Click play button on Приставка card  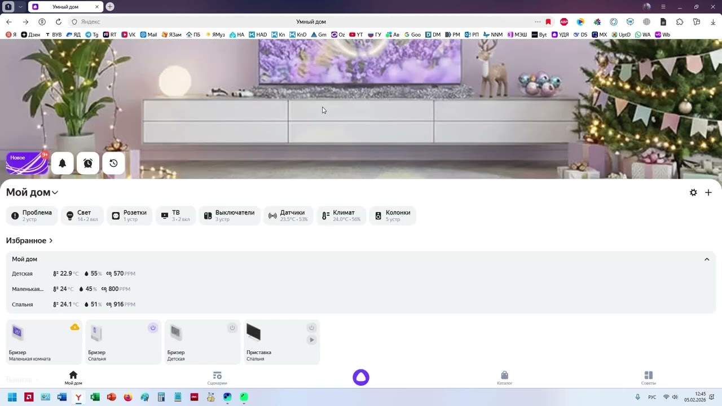[311, 339]
